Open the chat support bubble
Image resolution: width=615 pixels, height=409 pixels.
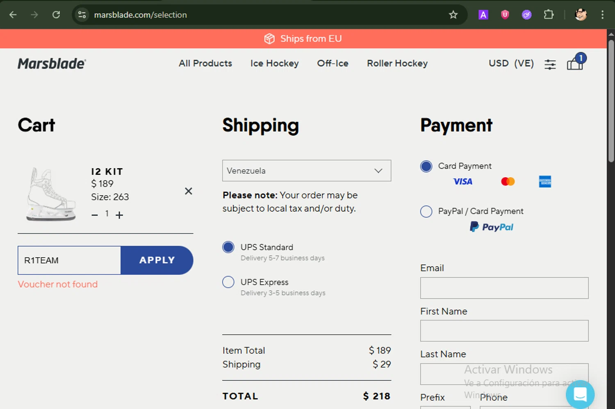point(580,394)
